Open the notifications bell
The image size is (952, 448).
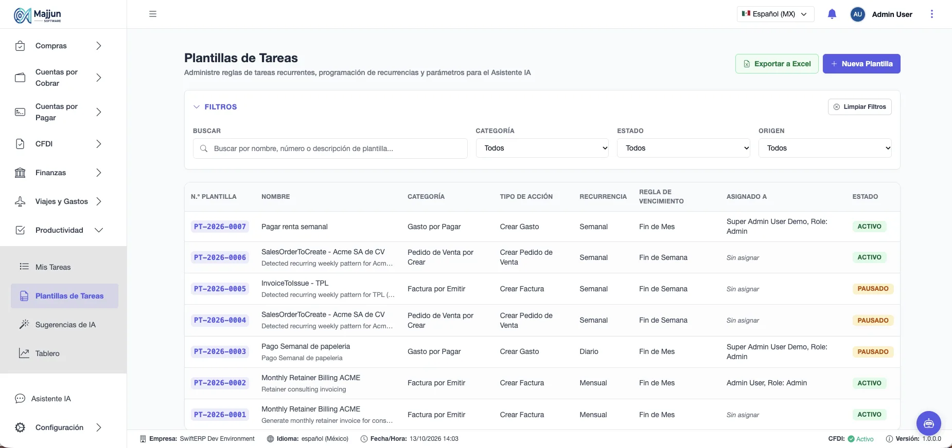[832, 14]
